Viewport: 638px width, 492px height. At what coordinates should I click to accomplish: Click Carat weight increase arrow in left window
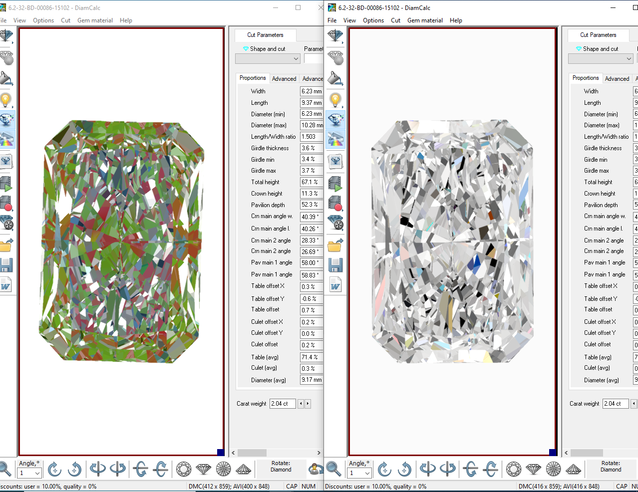point(308,404)
